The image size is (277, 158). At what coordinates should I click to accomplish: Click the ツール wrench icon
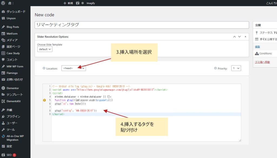pyautogui.click(x=3, y=130)
